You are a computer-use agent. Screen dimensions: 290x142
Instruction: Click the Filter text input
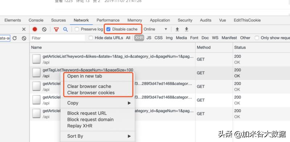[x=57, y=38]
